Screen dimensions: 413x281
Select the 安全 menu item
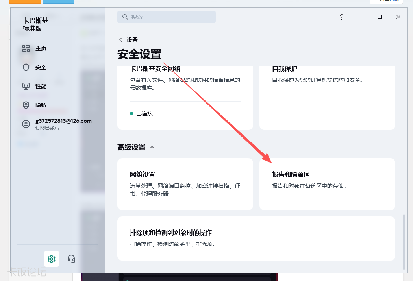[41, 67]
